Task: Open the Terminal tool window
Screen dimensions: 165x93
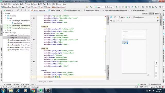Action: coord(7,84)
